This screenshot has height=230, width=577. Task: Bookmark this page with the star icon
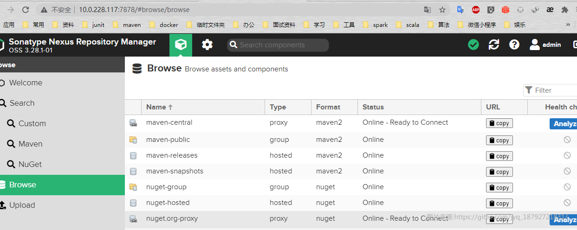pyautogui.click(x=442, y=9)
